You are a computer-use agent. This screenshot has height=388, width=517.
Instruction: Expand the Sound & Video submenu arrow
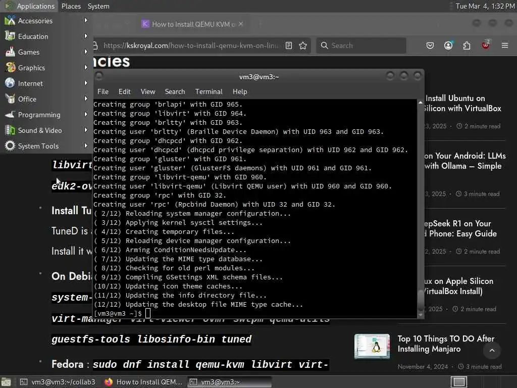coord(86,130)
